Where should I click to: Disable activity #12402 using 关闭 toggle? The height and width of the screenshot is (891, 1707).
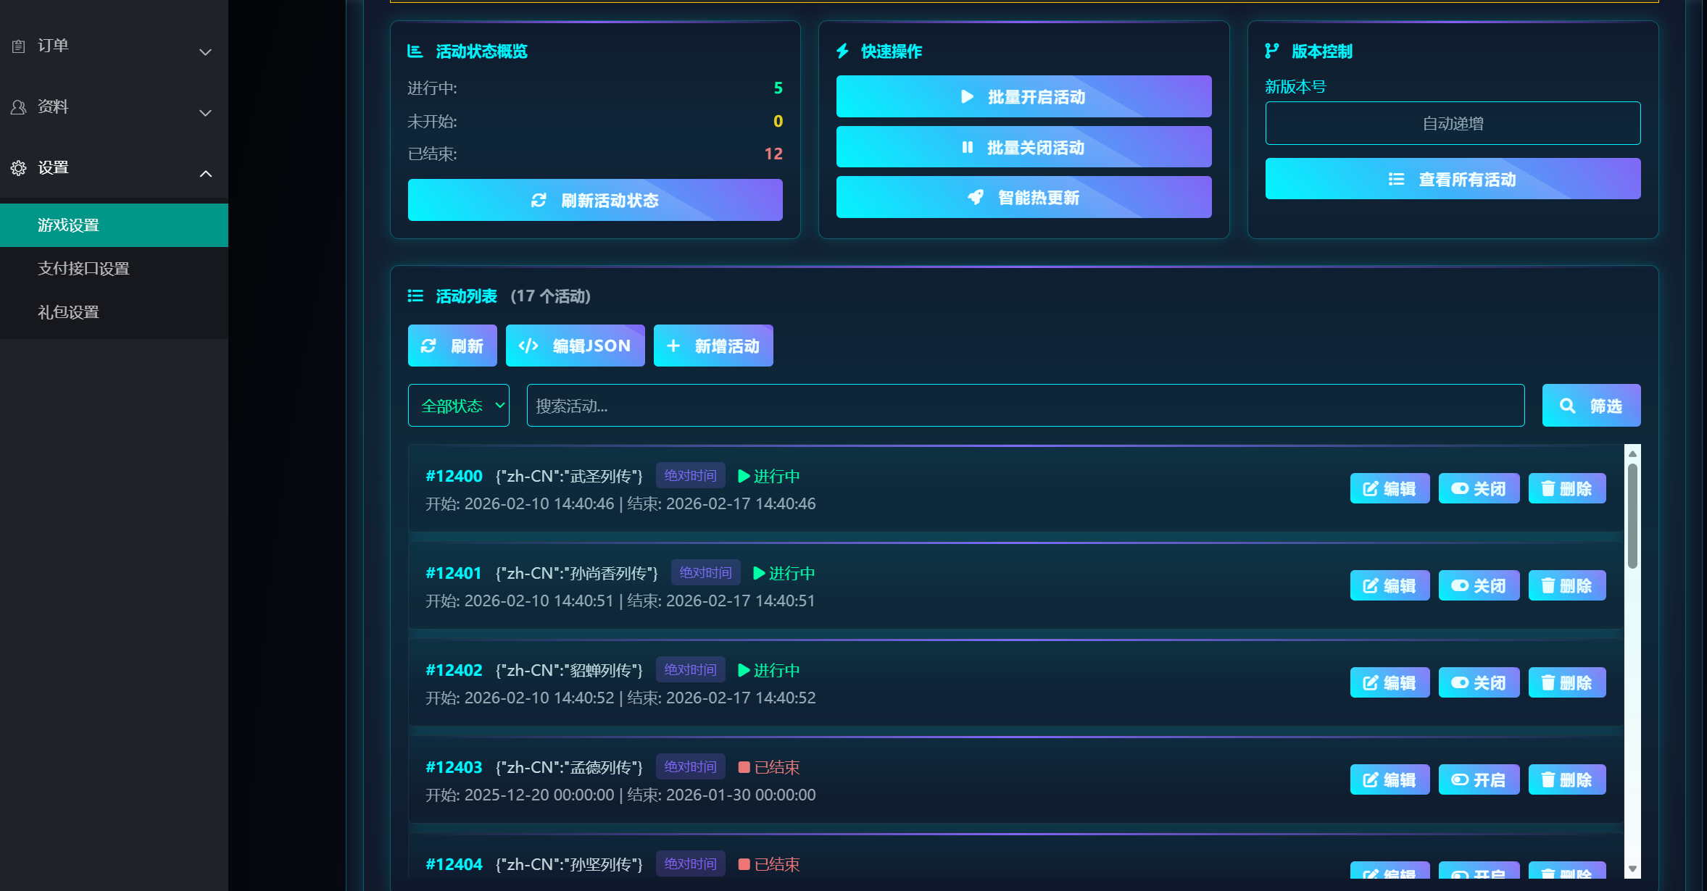click(x=1478, y=683)
